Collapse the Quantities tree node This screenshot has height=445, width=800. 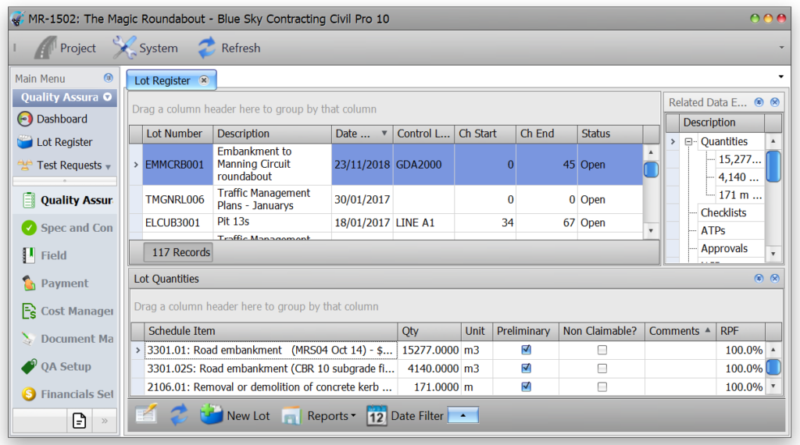(x=689, y=142)
